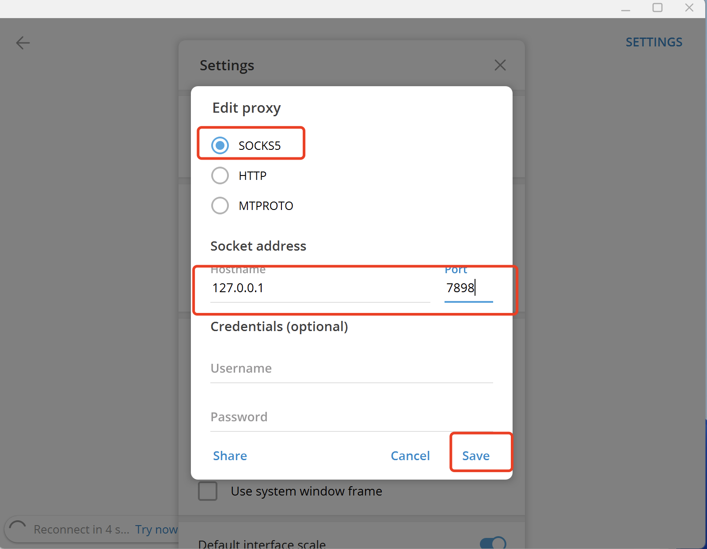Enable Use system window frame checkbox
707x549 pixels.
pos(208,491)
